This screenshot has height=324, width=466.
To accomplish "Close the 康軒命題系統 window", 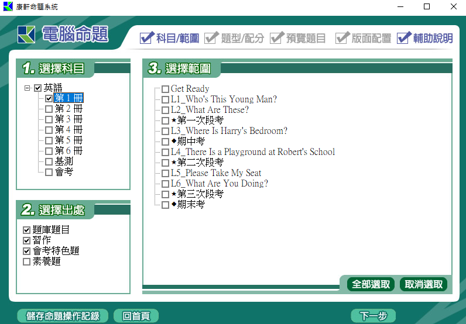I will tap(453, 6).
